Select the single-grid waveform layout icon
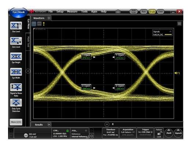The height and width of the screenshot is (151, 195). (34, 24)
